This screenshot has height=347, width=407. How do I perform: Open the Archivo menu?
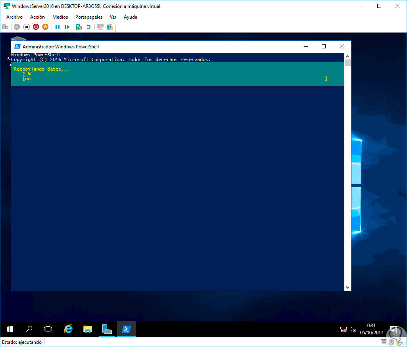click(x=15, y=17)
